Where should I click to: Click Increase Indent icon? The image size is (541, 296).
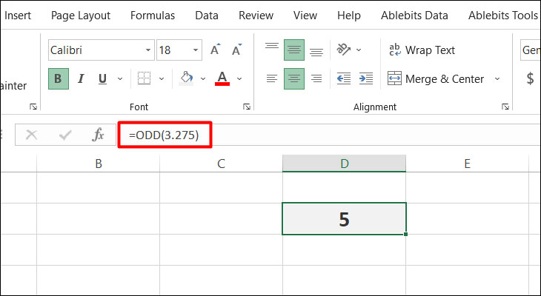tap(365, 78)
